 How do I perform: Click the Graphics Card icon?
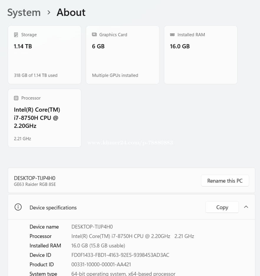[x=94, y=35]
